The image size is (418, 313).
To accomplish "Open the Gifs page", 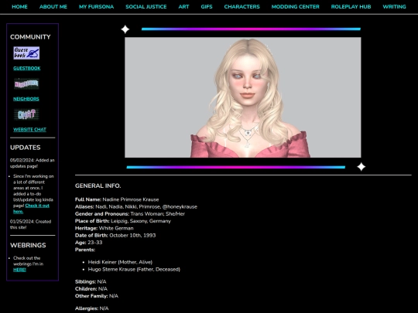I will point(207,7).
